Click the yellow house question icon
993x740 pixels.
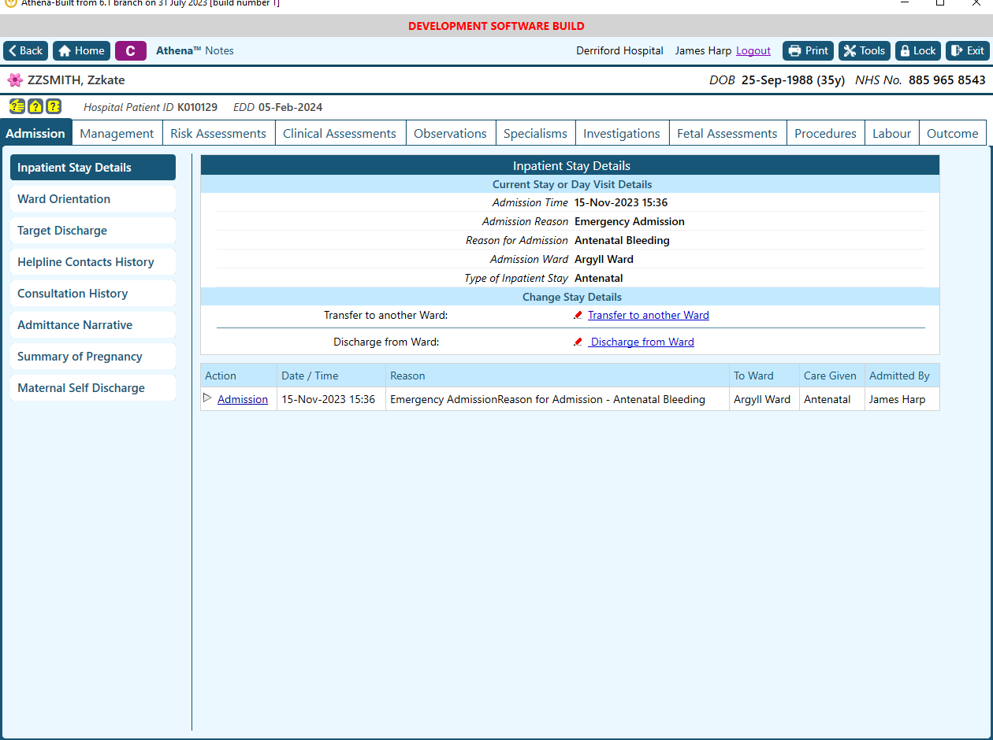tap(35, 106)
